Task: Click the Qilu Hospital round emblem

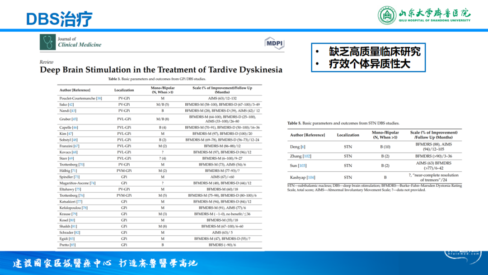Action: (x=387, y=15)
